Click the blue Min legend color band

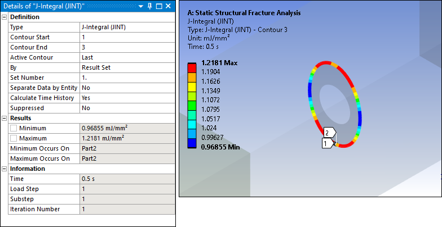pos(192,143)
